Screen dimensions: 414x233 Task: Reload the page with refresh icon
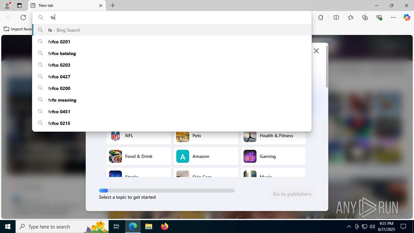click(x=23, y=17)
